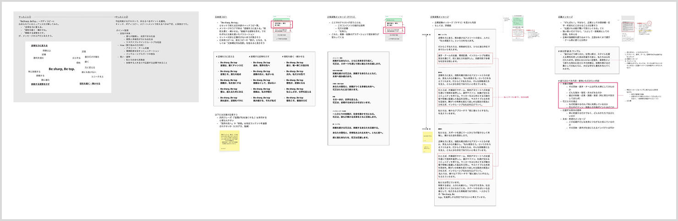The image size is (678, 221).
Task: Select "逆境を力に変える" in the mind-map card
Action: 39,46
